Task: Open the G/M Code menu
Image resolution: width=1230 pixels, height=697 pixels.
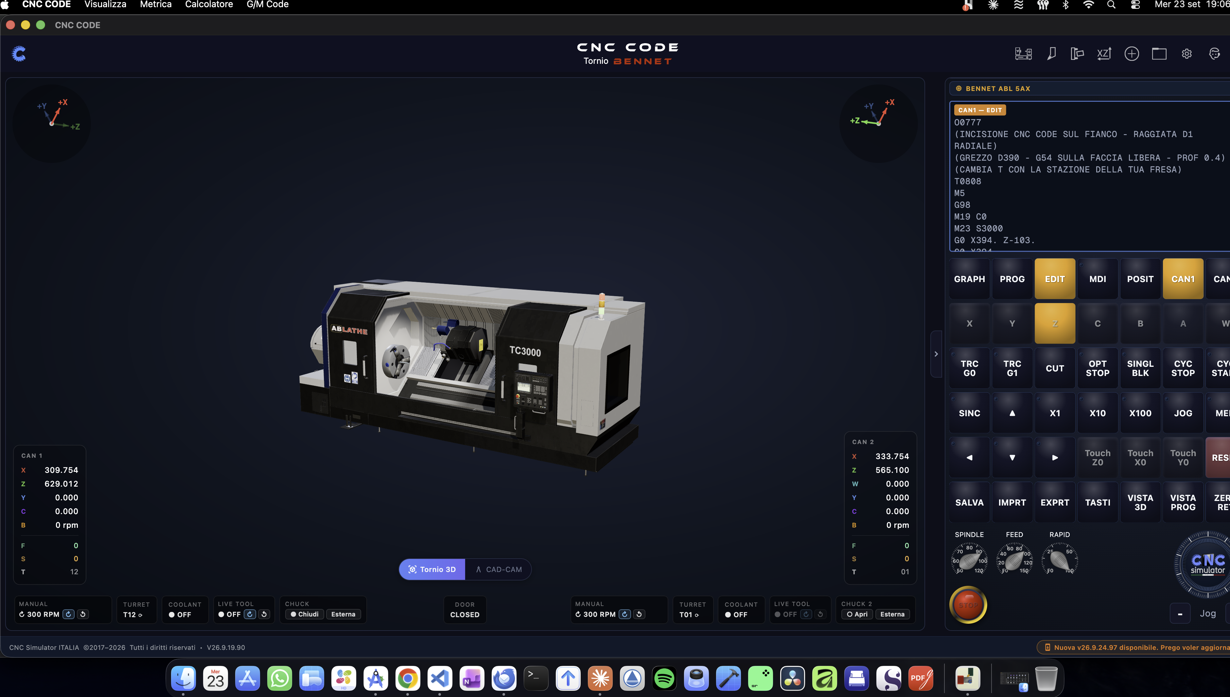Action: (268, 5)
